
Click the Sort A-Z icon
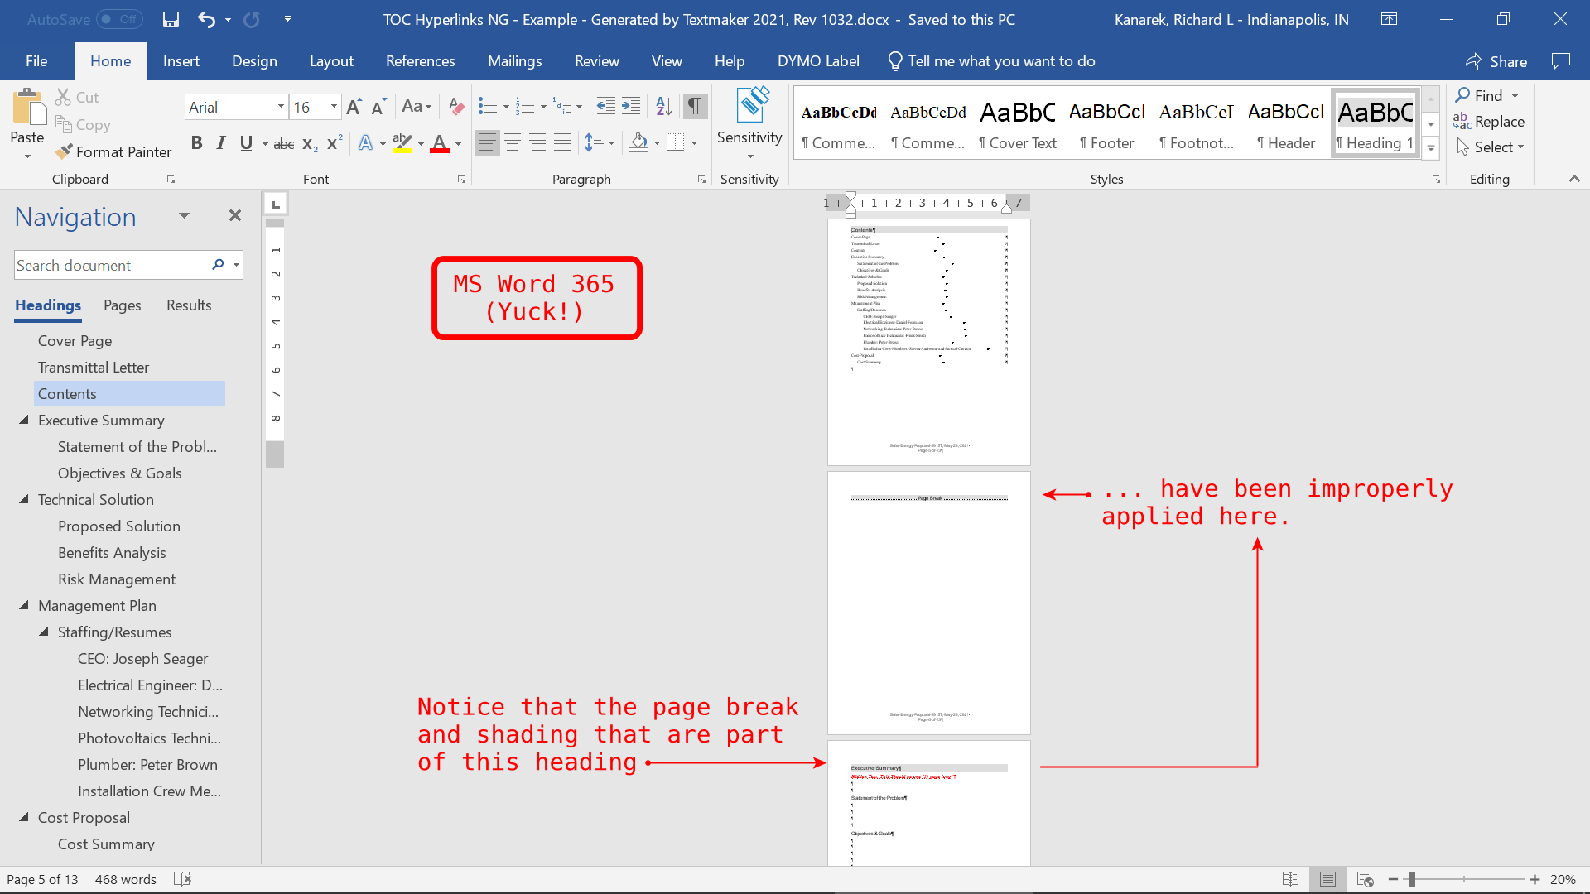[663, 106]
